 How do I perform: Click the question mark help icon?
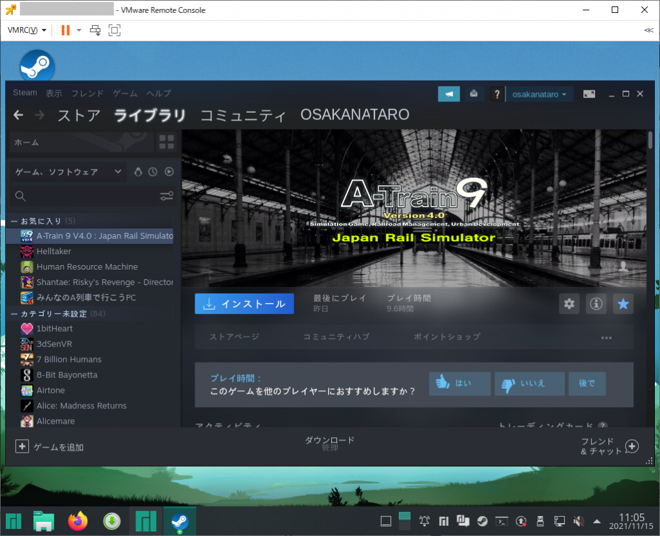click(497, 94)
